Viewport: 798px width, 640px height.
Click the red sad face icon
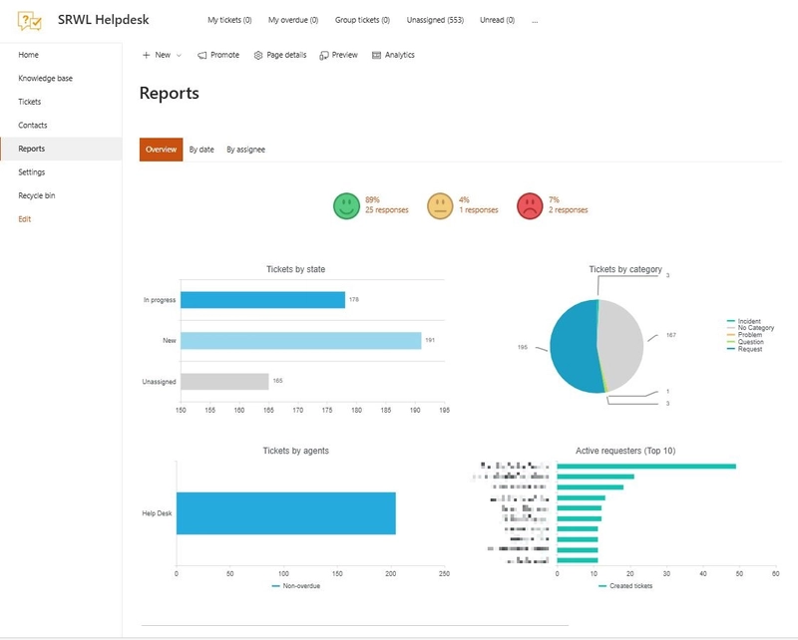(x=530, y=205)
